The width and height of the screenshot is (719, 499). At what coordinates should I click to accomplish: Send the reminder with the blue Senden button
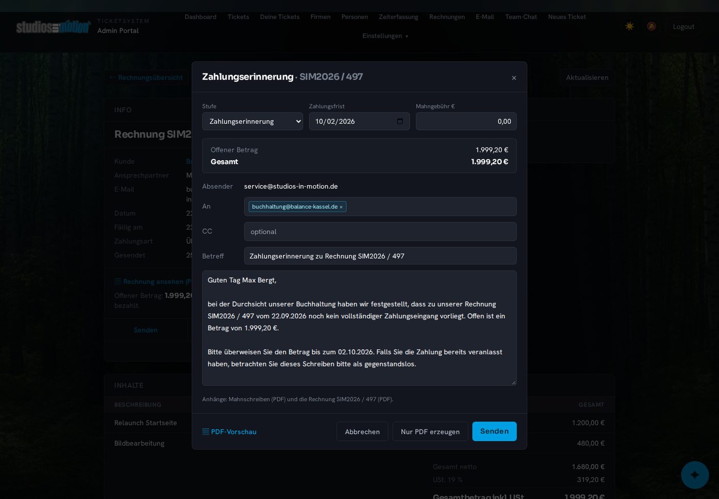pos(495,431)
